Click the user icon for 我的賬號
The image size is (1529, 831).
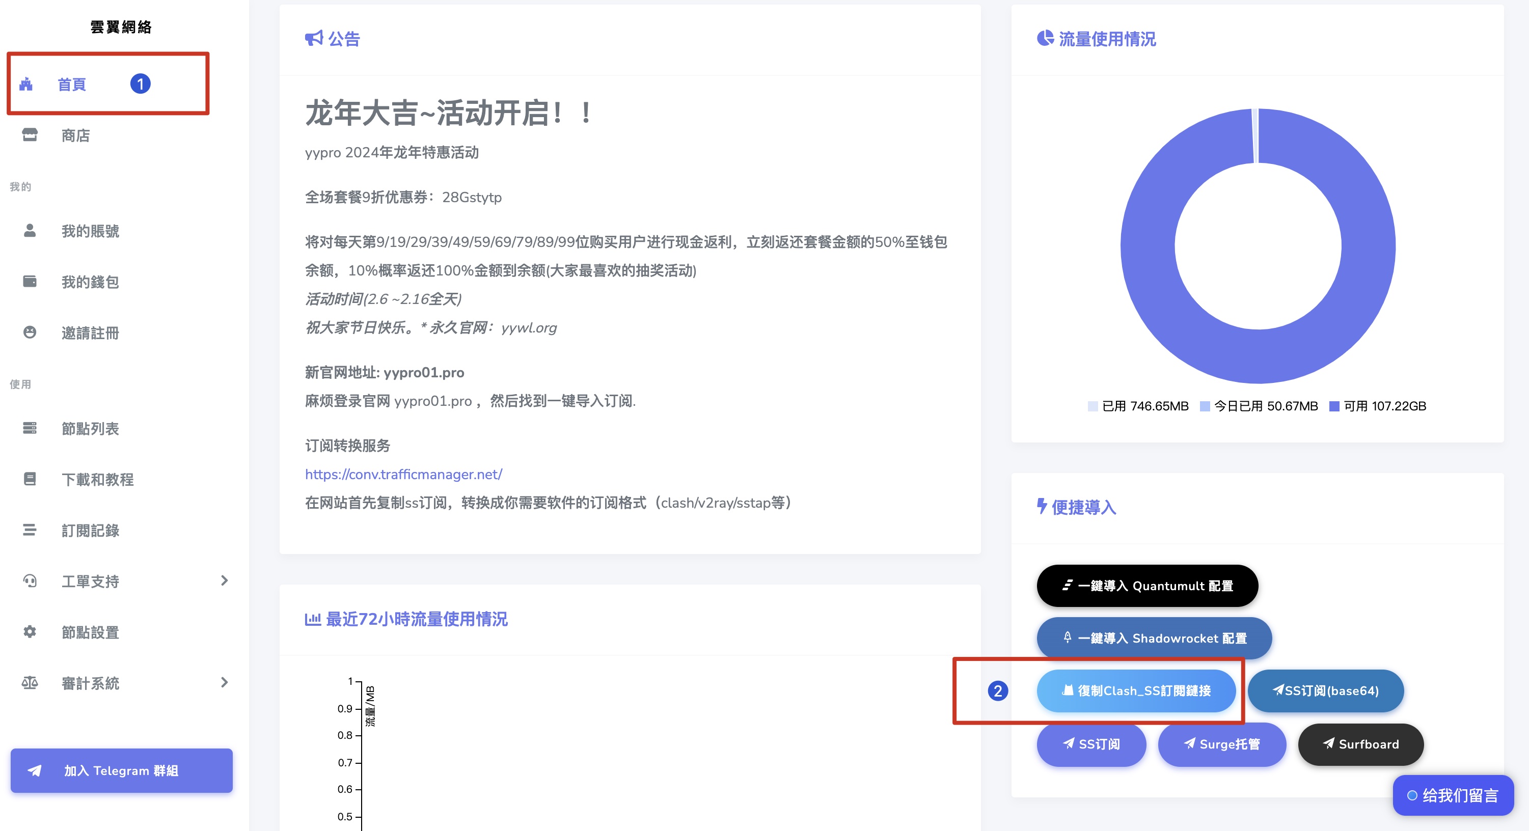(x=30, y=231)
